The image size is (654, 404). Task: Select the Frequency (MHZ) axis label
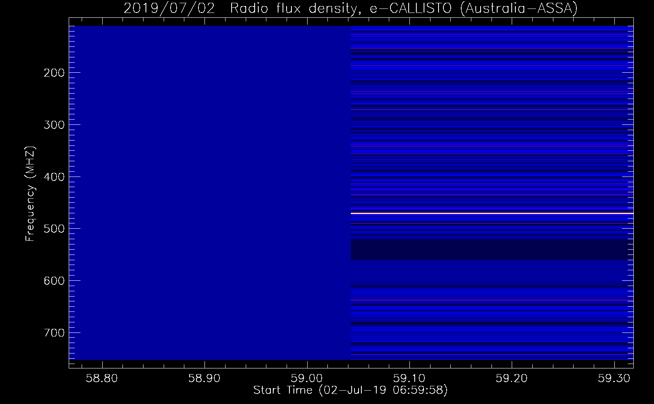[x=30, y=194]
